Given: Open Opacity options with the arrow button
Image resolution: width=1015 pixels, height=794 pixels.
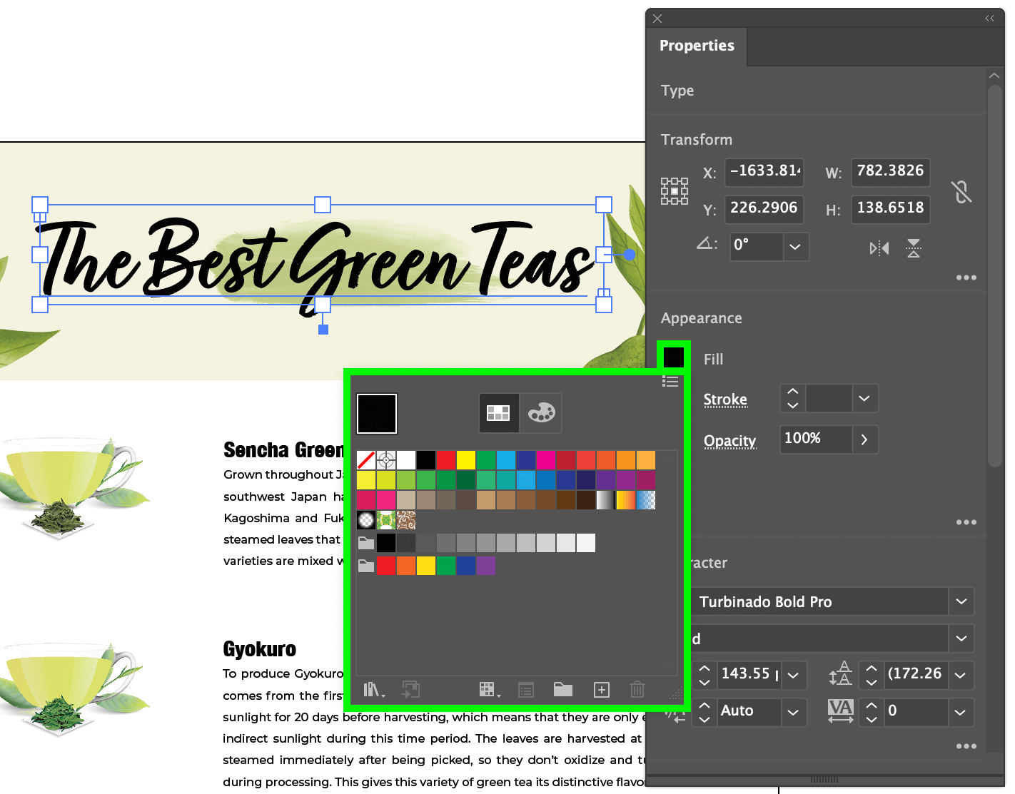Looking at the screenshot, I should click(x=864, y=439).
